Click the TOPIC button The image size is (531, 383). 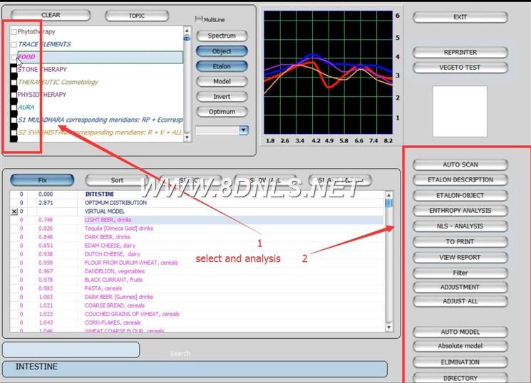point(136,16)
